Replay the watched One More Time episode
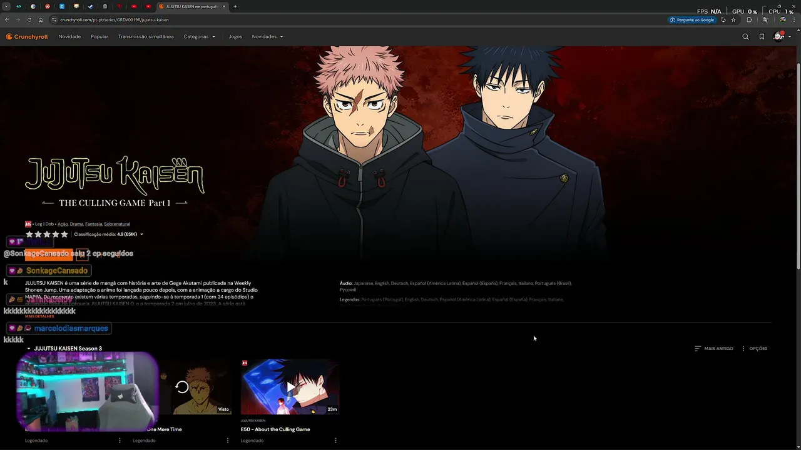The height and width of the screenshot is (450, 801). tap(182, 387)
